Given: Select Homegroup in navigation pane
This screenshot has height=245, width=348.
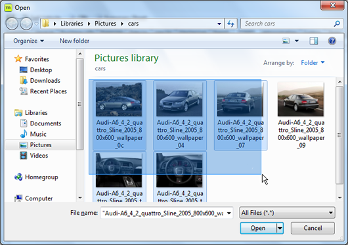Looking at the screenshot, I should click(41, 177).
